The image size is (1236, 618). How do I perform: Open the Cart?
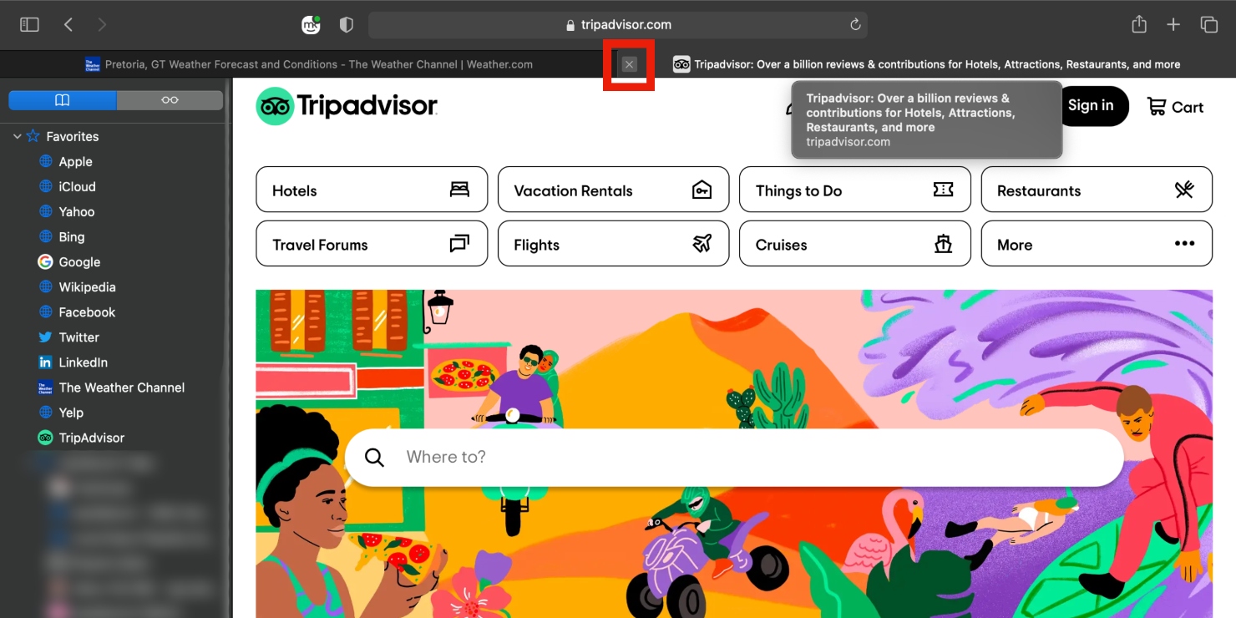click(x=1175, y=107)
